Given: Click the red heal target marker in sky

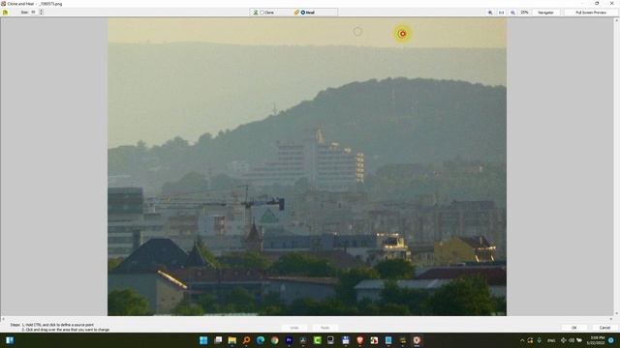Looking at the screenshot, I should pos(402,34).
